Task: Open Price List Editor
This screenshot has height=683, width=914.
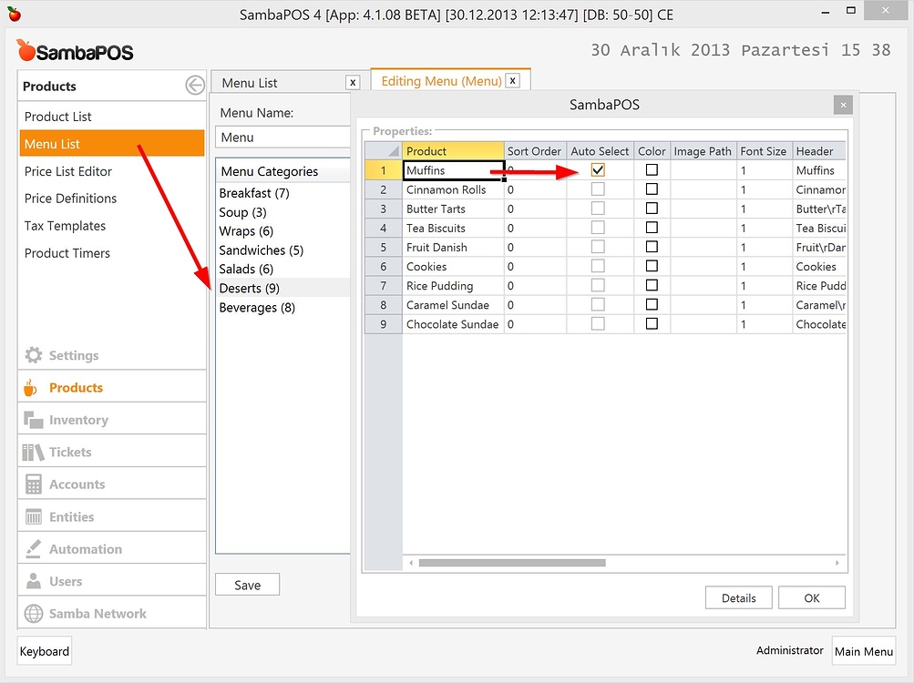Action: coord(112,171)
